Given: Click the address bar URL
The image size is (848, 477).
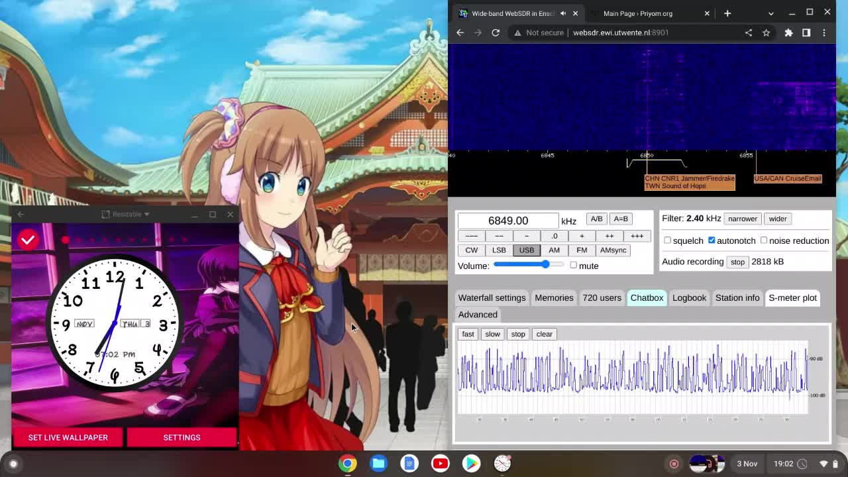Looking at the screenshot, I should click(621, 32).
